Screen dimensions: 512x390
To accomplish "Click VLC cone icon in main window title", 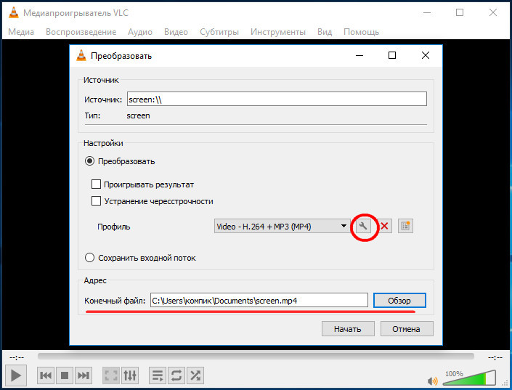I will pyautogui.click(x=13, y=12).
